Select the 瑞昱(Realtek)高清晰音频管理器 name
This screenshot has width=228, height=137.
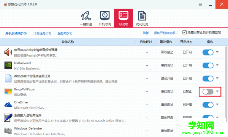[36, 50]
